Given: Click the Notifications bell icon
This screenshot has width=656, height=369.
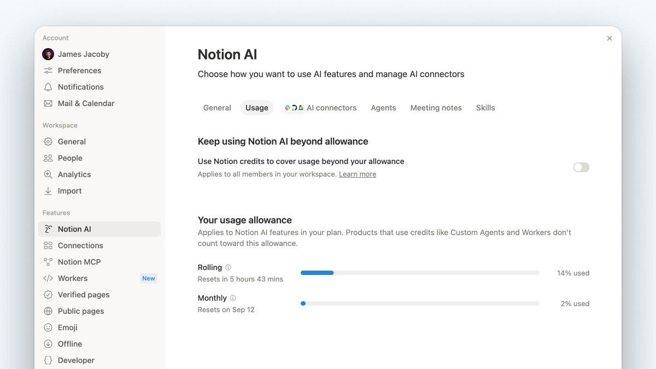Looking at the screenshot, I should [48, 87].
